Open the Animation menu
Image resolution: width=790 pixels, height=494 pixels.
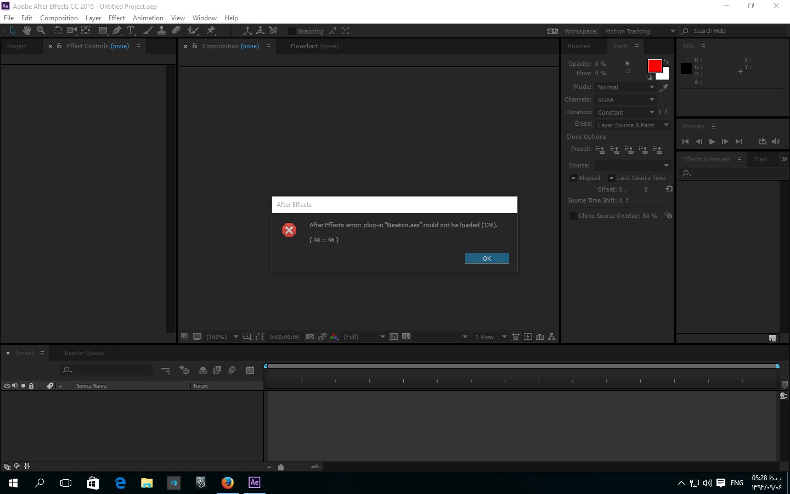pos(148,18)
